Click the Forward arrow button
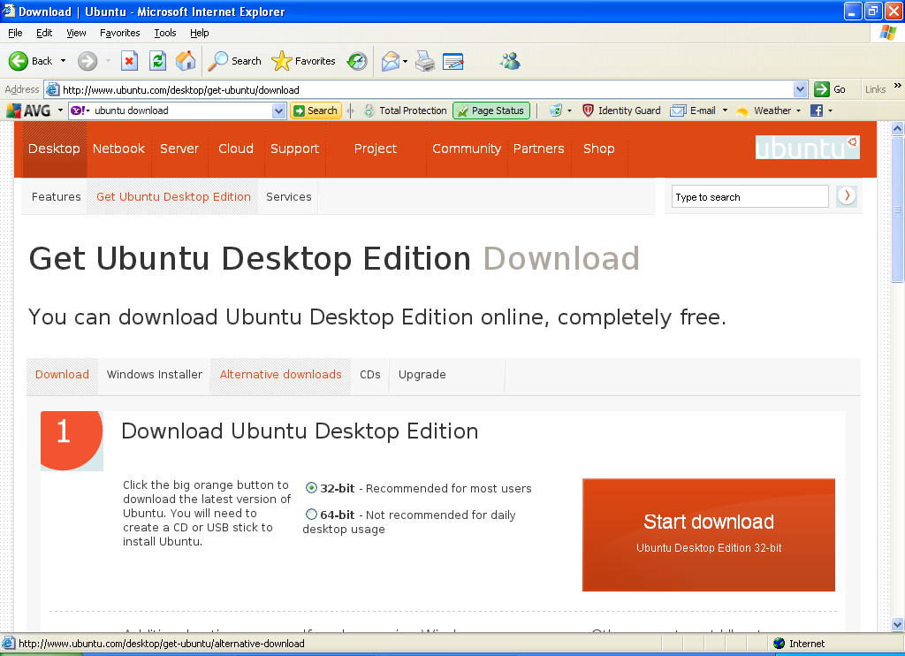The width and height of the screenshot is (905, 656). [x=87, y=61]
